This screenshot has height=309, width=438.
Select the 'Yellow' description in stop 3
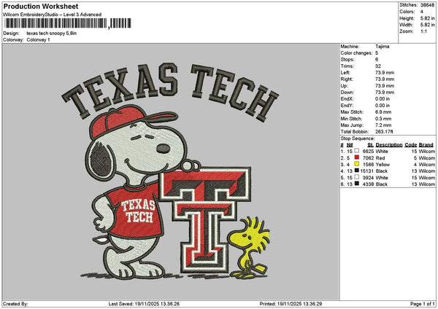[383, 165]
